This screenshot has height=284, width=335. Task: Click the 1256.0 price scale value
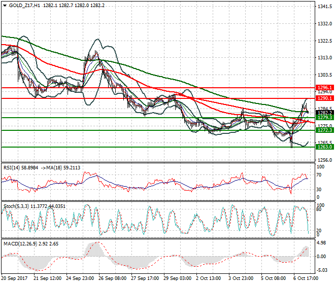pyautogui.click(x=325, y=160)
